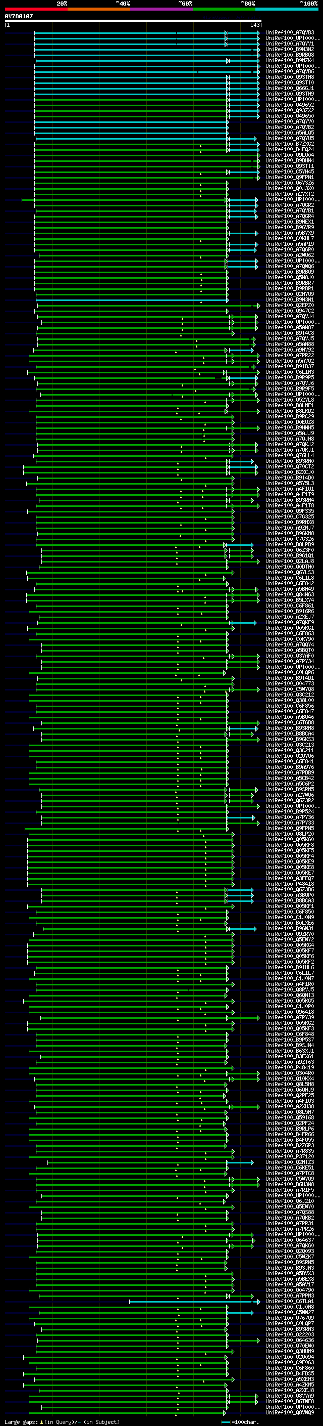Click the white query sequence bar
The height and width of the screenshot is (1426, 323).
(133, 20)
